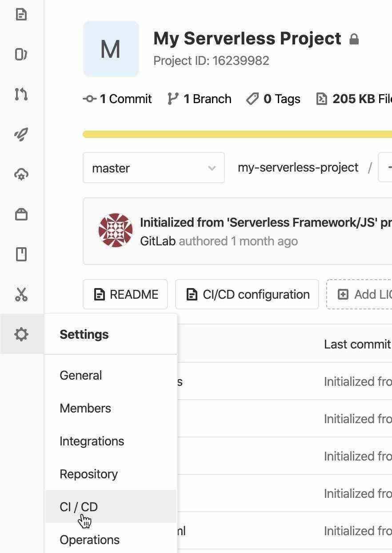Expand the master branch dropdown
The height and width of the screenshot is (553, 392).
pos(154,168)
